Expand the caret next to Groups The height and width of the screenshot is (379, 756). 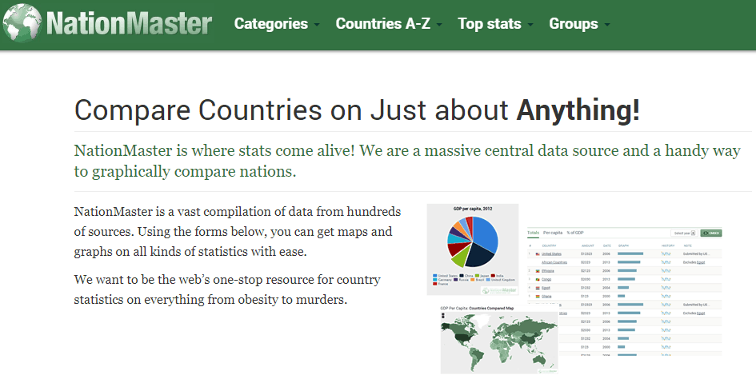(606, 25)
